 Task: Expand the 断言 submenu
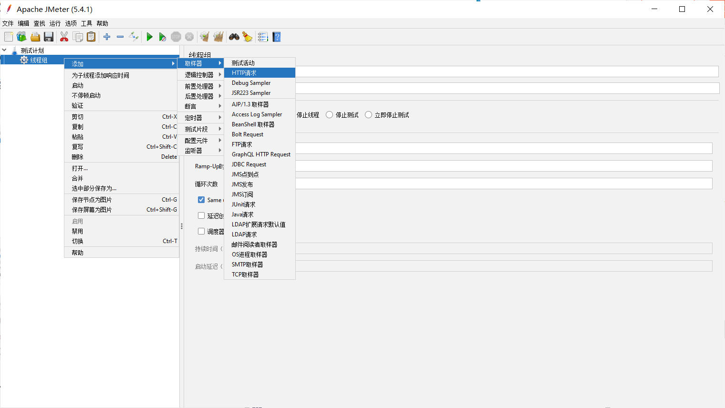coord(201,106)
